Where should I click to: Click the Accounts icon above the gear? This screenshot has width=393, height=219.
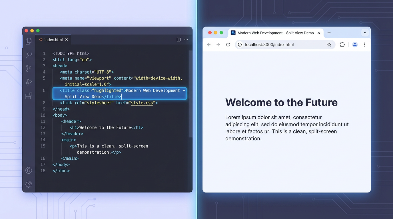(29, 170)
